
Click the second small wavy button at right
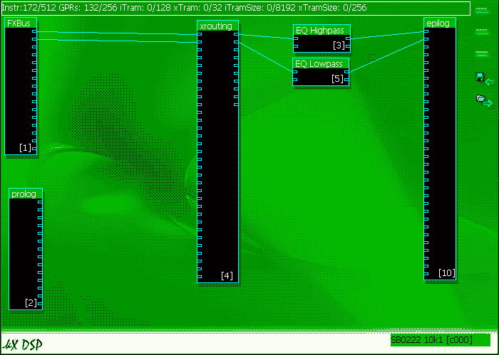tap(481, 31)
